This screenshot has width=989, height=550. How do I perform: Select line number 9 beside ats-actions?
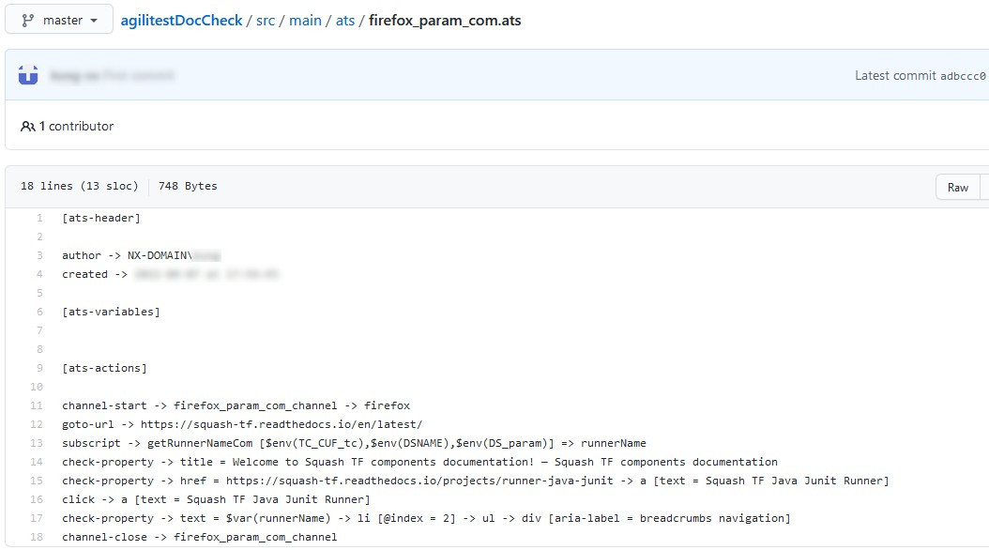pos(38,367)
